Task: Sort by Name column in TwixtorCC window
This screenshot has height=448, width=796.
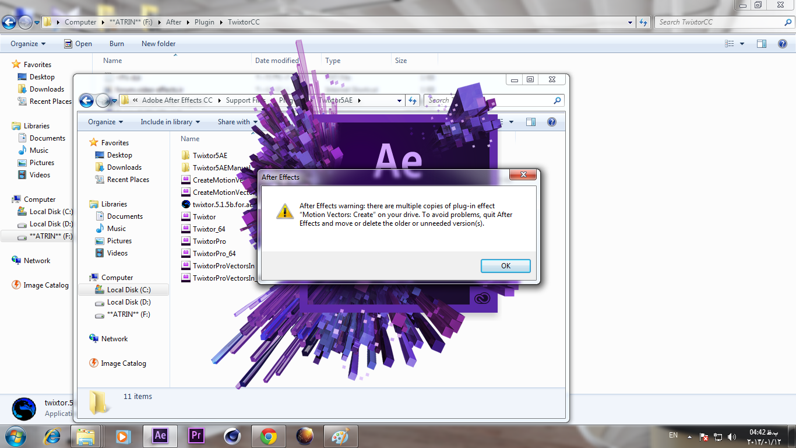Action: 112,61
